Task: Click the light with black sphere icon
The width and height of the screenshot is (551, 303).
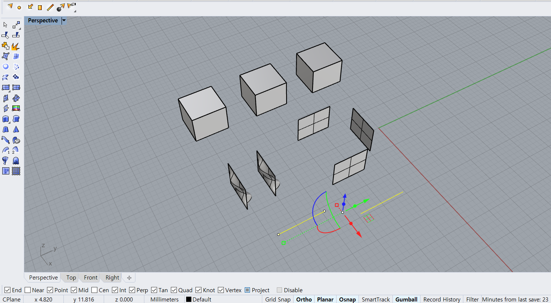Action: pyautogui.click(x=60, y=7)
